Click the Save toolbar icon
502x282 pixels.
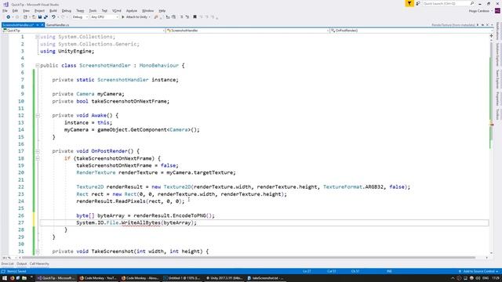point(40,17)
